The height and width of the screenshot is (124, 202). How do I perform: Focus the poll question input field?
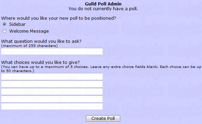point(52,51)
